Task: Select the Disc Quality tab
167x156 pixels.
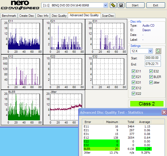Action: (x=59, y=16)
